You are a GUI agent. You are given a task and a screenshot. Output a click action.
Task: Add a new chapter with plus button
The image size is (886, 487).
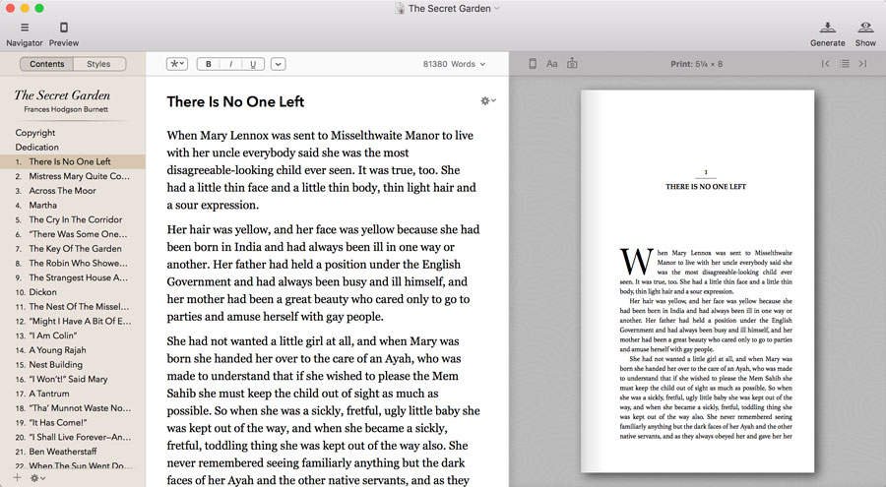click(x=17, y=477)
